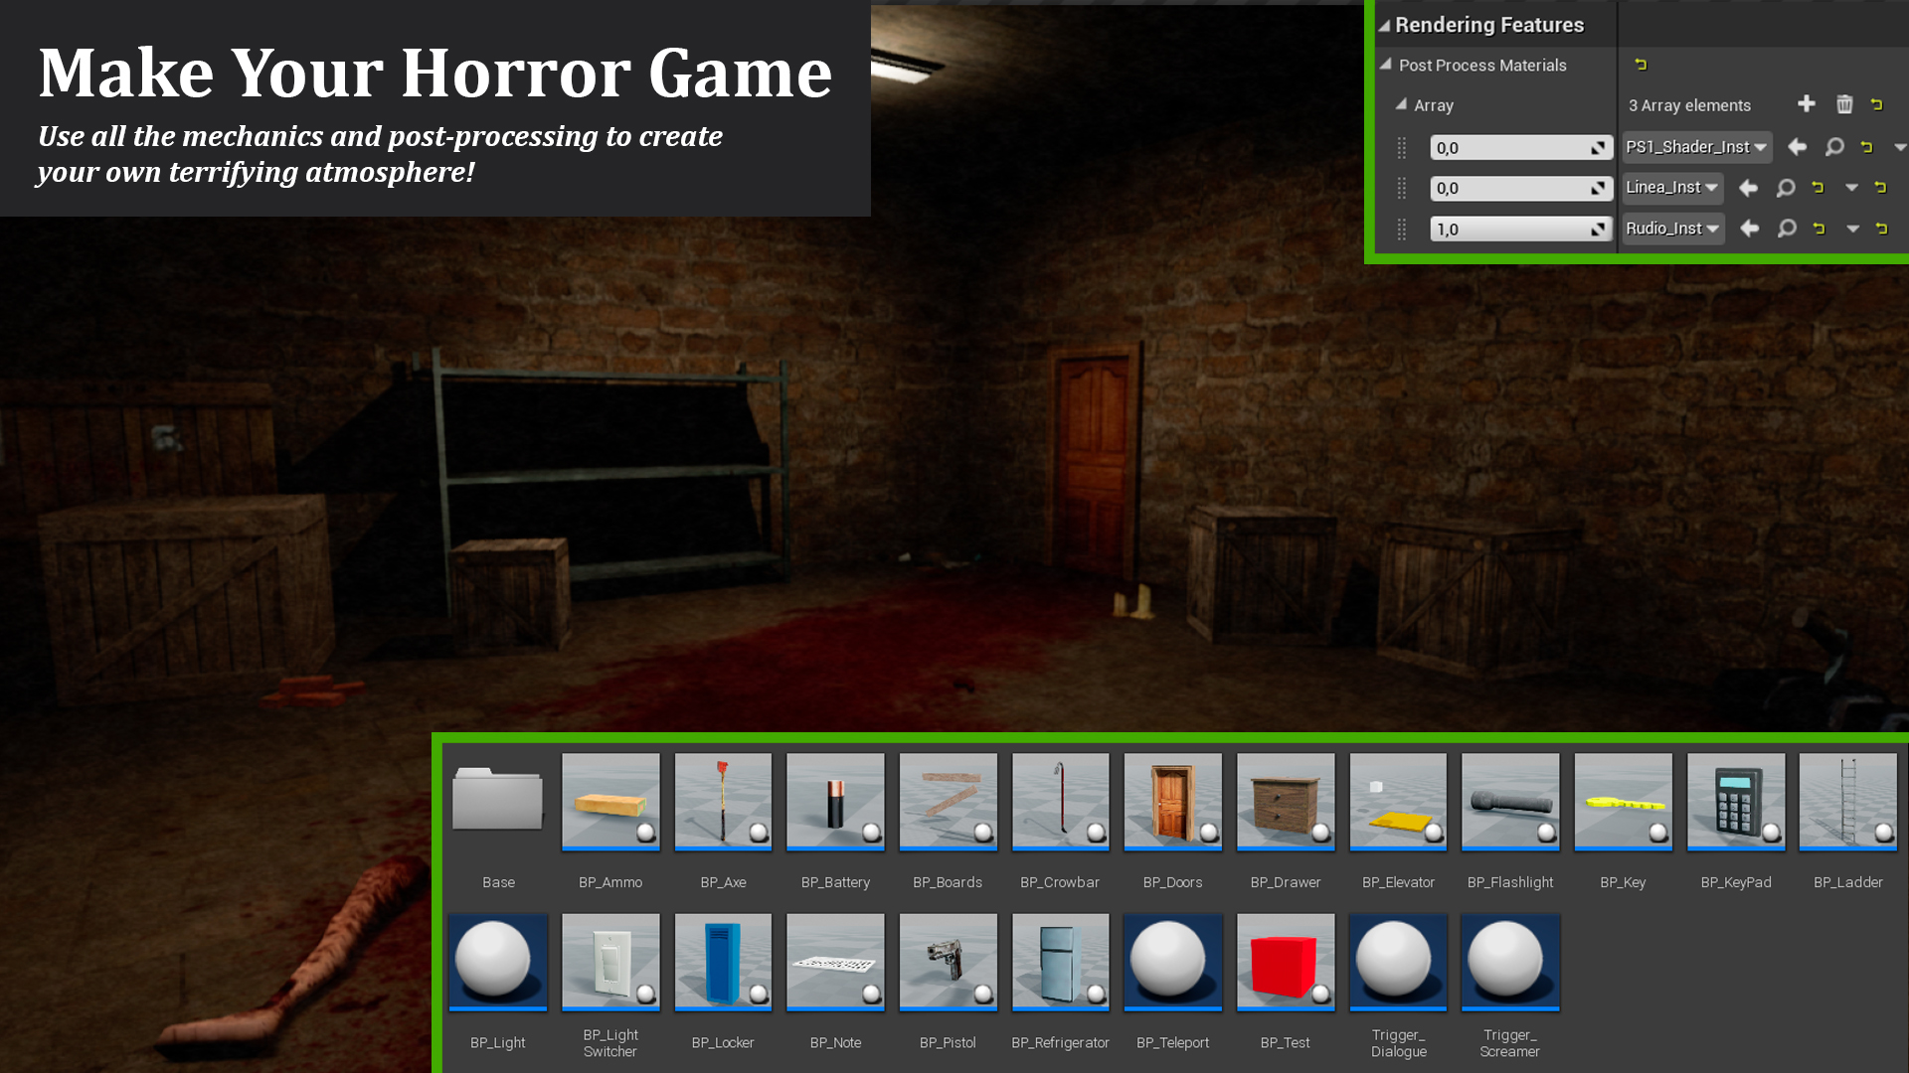
Task: Collapse the Rendering Features section
Action: coord(1384,26)
